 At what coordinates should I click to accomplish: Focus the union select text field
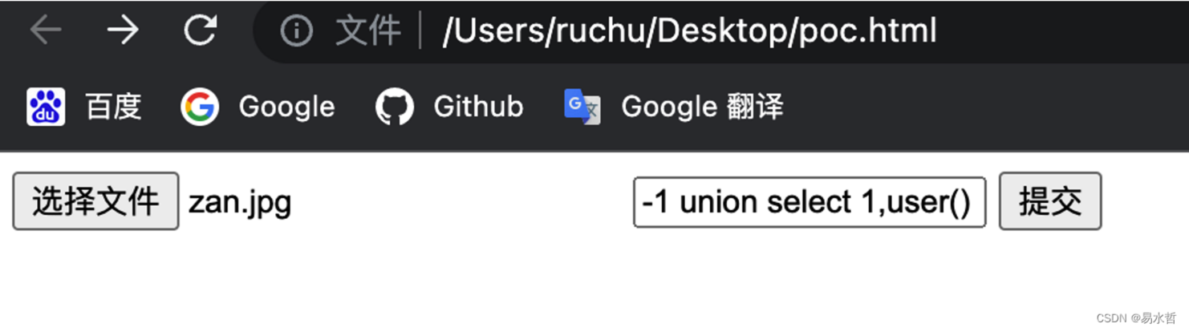coord(809,202)
